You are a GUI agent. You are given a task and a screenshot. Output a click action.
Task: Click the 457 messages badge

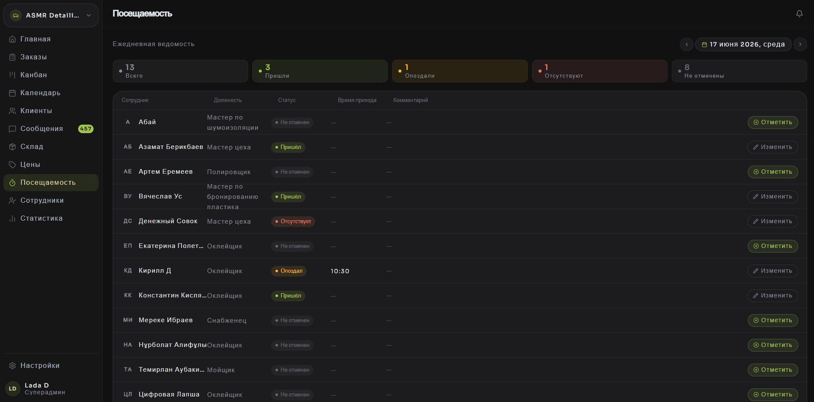pyautogui.click(x=86, y=129)
